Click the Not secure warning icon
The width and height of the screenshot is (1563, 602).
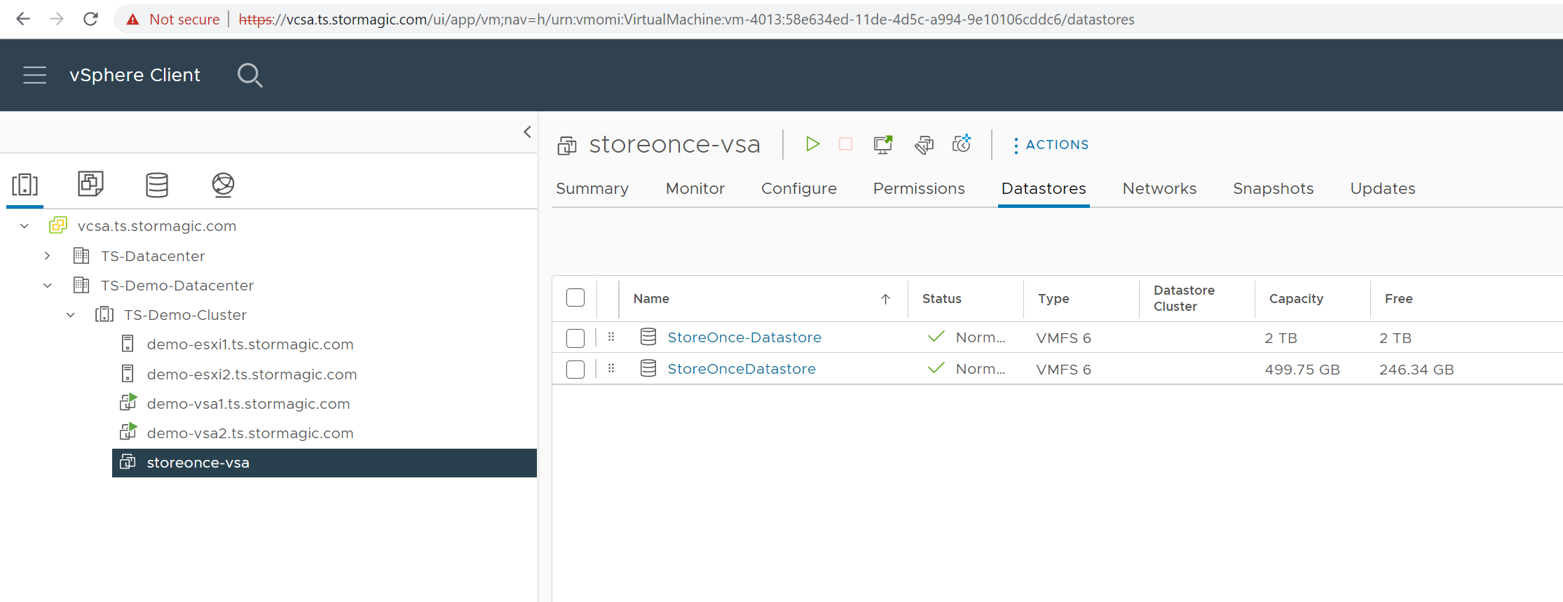click(132, 20)
